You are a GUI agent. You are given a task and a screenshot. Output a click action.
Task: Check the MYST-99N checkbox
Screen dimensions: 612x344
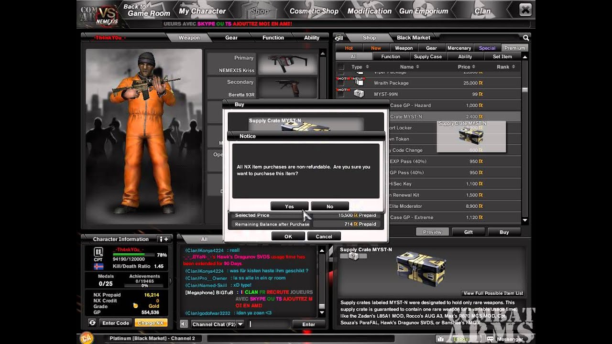coord(340,94)
